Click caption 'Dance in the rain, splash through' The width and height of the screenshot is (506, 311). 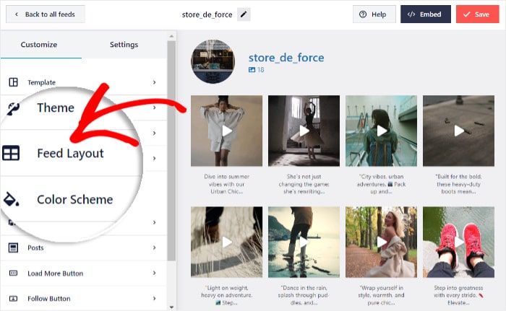pyautogui.click(x=304, y=295)
